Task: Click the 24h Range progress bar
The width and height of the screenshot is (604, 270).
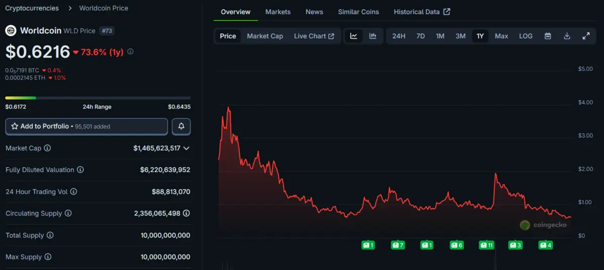Action: click(98, 98)
